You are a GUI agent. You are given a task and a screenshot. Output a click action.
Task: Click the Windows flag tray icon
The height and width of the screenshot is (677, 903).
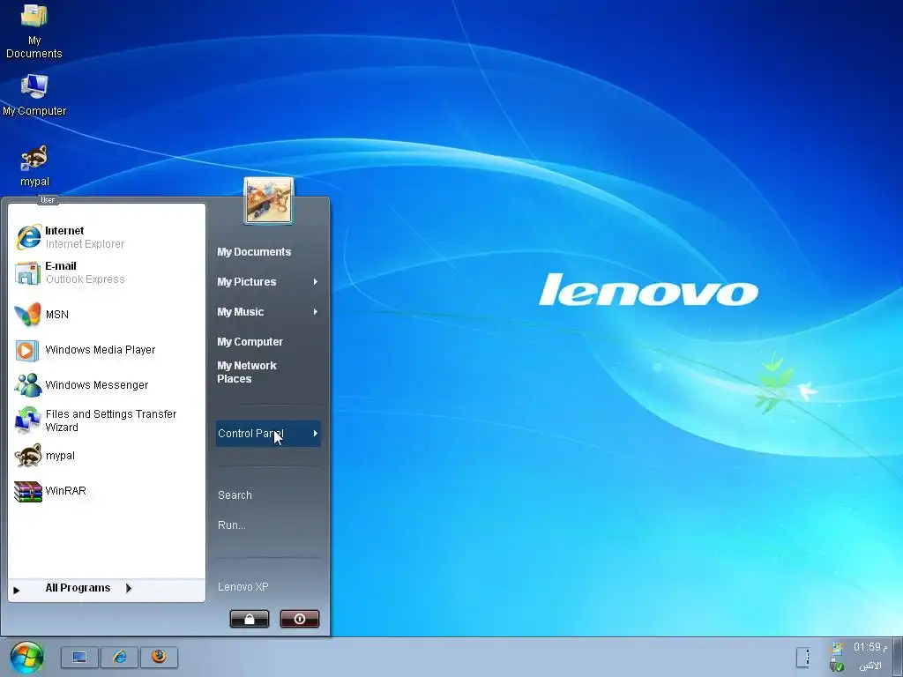pyautogui.click(x=837, y=649)
